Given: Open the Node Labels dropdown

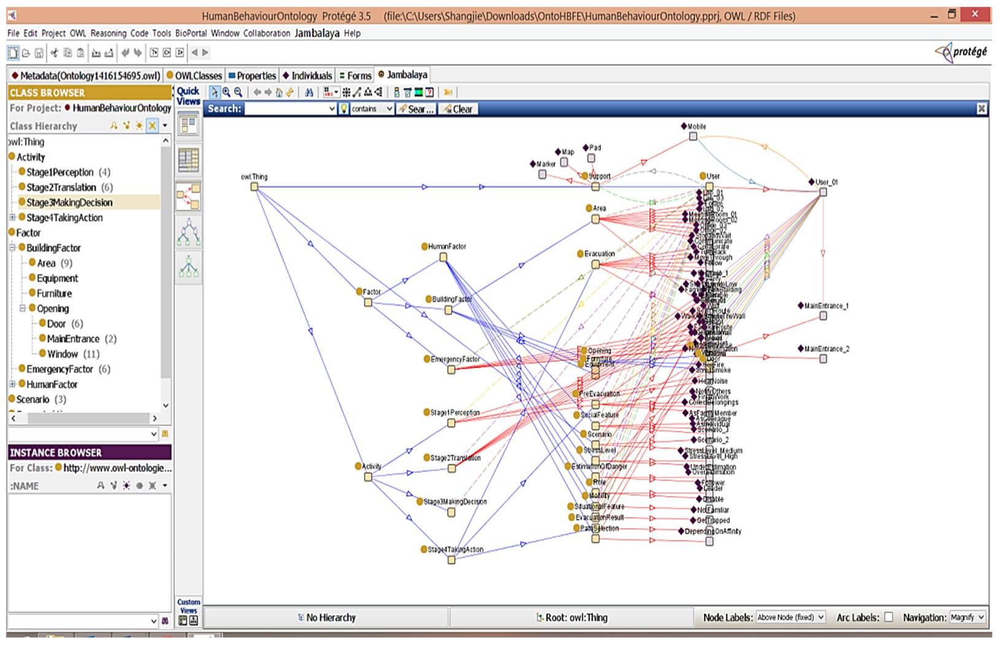Looking at the screenshot, I should click(x=790, y=617).
